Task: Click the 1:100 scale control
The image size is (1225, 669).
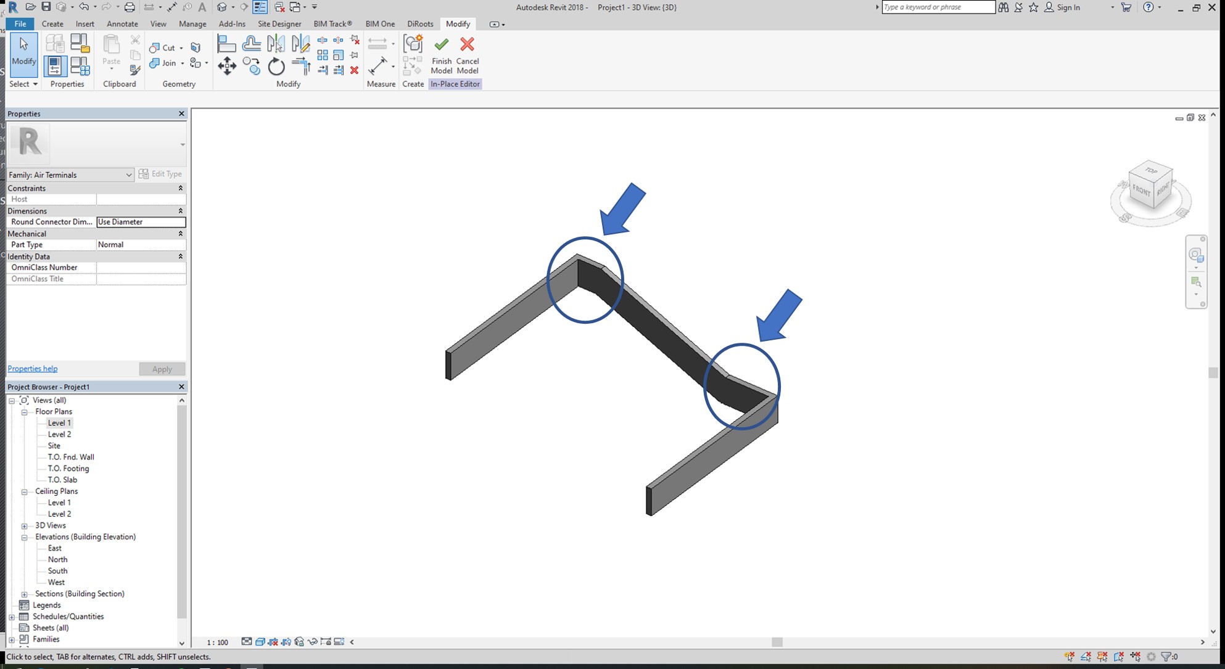Action: tap(218, 642)
